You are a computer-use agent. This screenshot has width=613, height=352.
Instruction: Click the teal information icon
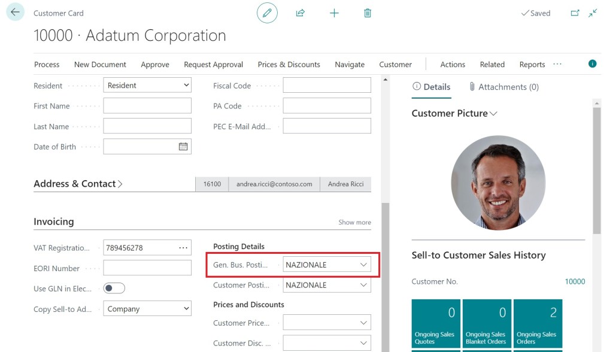coord(592,63)
